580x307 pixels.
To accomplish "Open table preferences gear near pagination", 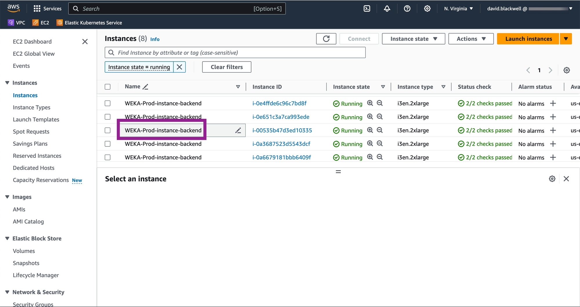I will [566, 70].
